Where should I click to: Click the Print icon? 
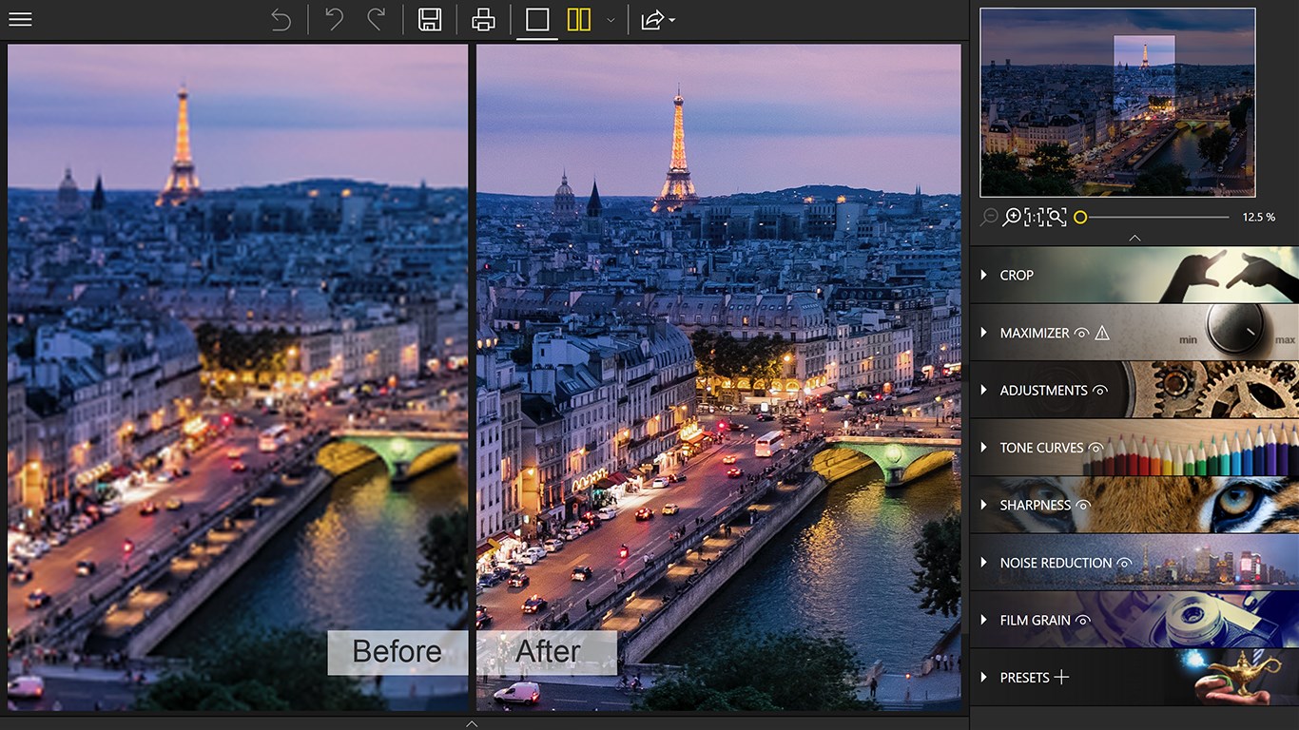[x=483, y=20]
